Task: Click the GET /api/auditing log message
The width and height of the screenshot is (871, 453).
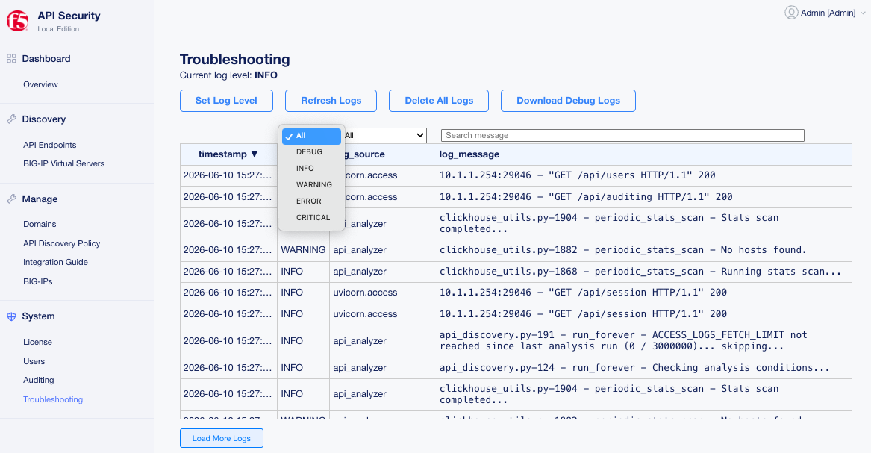Action: click(586, 197)
